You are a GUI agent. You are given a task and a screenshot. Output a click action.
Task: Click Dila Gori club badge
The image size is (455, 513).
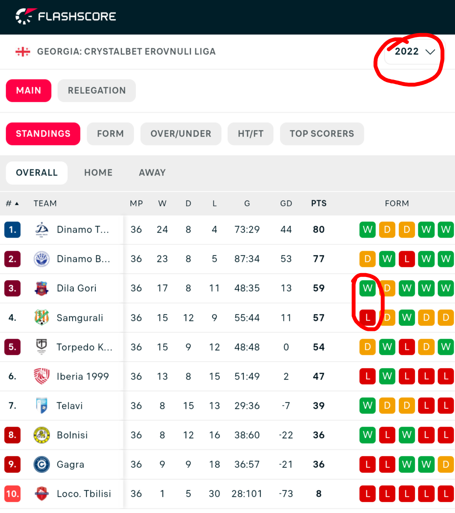[42, 288]
